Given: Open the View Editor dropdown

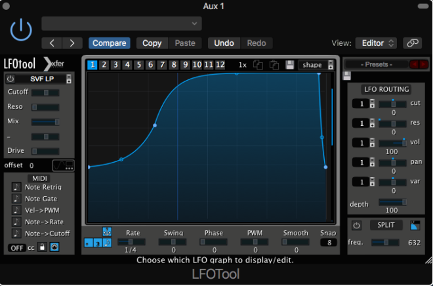Looking at the screenshot, I should tap(376, 43).
